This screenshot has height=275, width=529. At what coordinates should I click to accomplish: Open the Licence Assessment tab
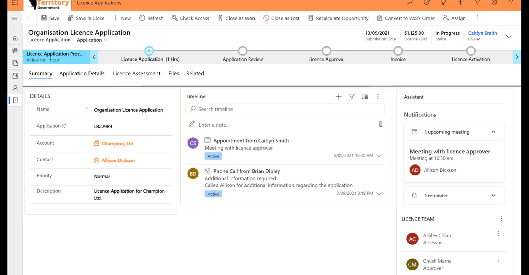click(x=136, y=73)
